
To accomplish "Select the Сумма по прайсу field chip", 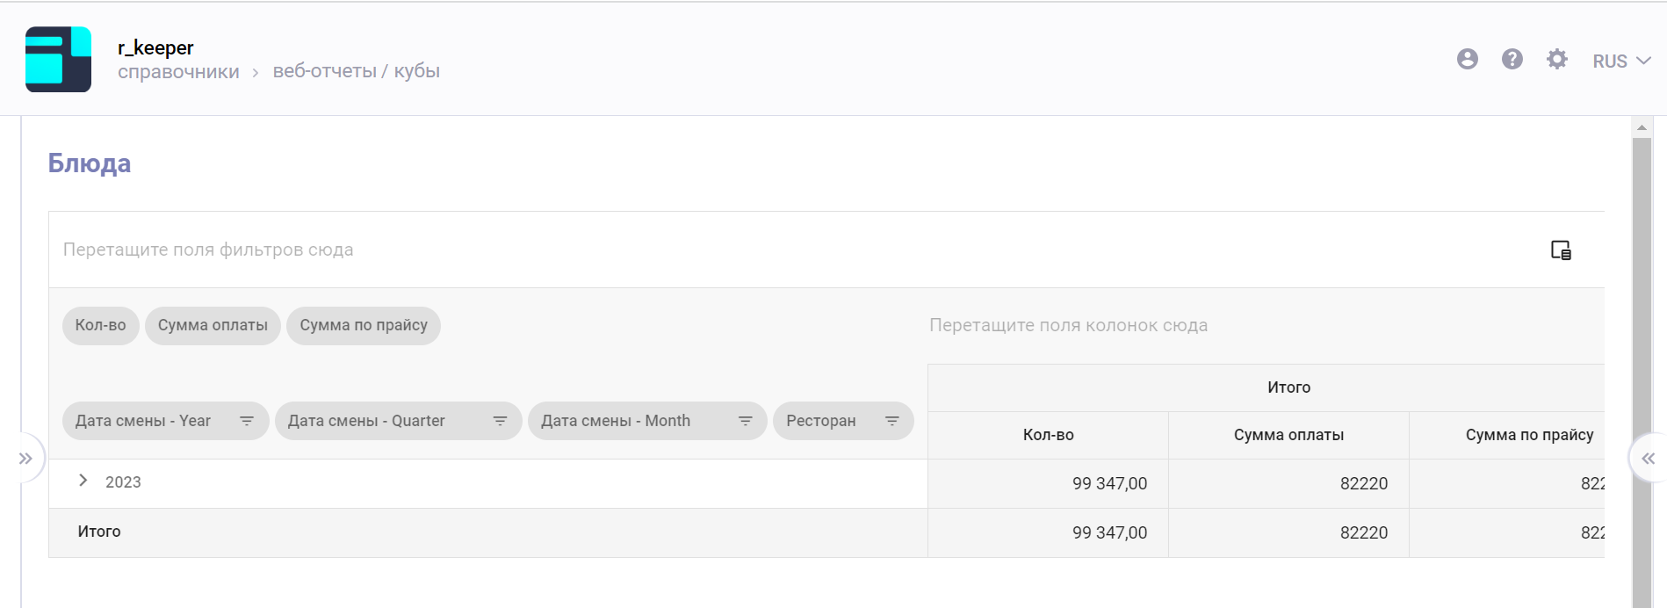I will pyautogui.click(x=364, y=326).
